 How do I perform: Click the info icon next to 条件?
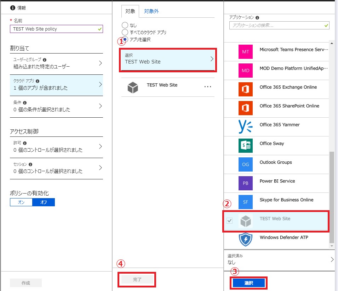tap(25, 103)
